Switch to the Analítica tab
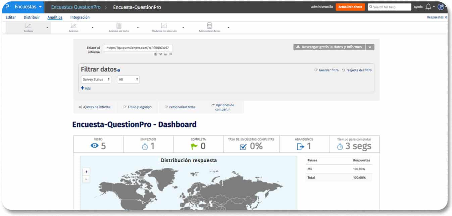This screenshot has width=452, height=216. [55, 17]
